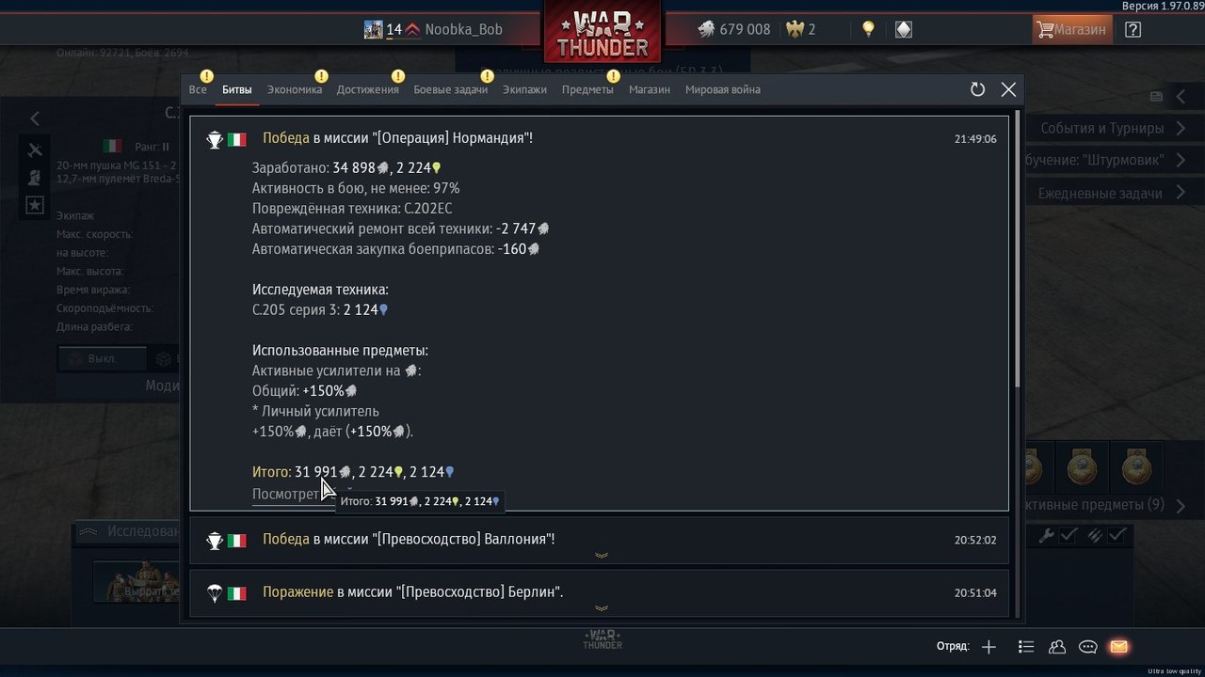Viewport: 1205px width, 677px height.
Task: Open the squad members icon in the bottom bar
Action: pos(1057,647)
